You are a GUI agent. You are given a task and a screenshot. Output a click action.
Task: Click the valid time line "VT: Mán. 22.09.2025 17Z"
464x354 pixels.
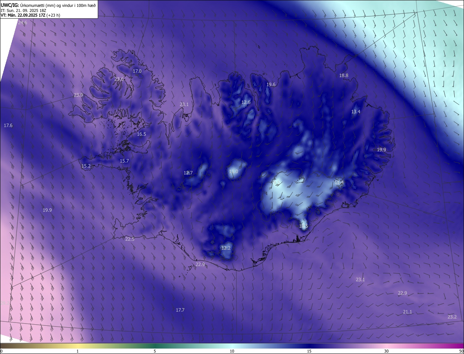click(23, 15)
